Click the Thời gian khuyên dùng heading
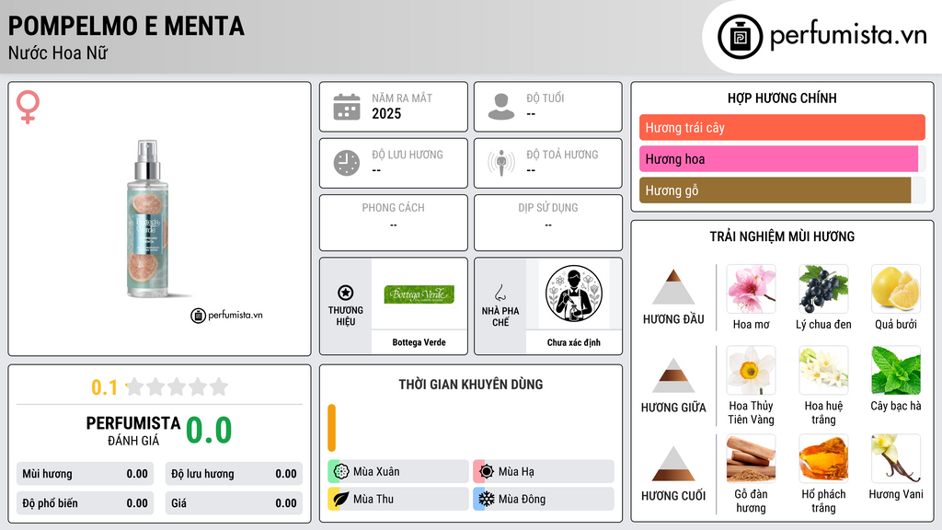Screen dimensions: 942x530 tap(470, 384)
